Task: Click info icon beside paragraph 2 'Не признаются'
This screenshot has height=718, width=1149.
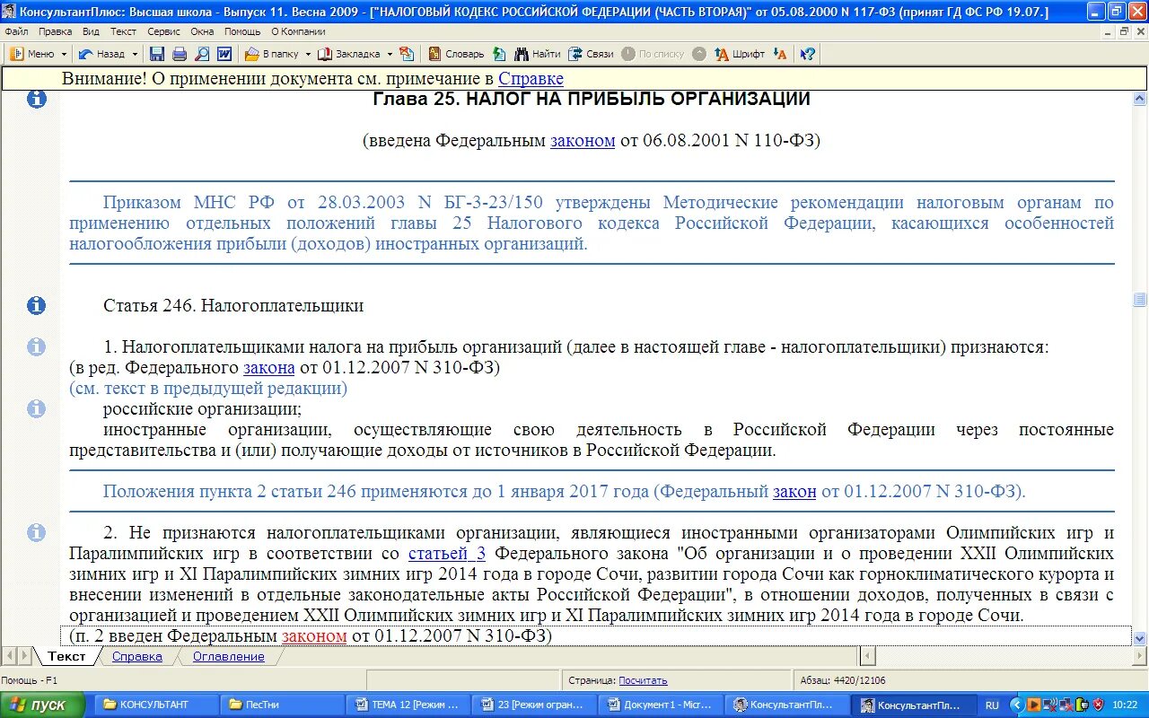Action: pos(36,532)
